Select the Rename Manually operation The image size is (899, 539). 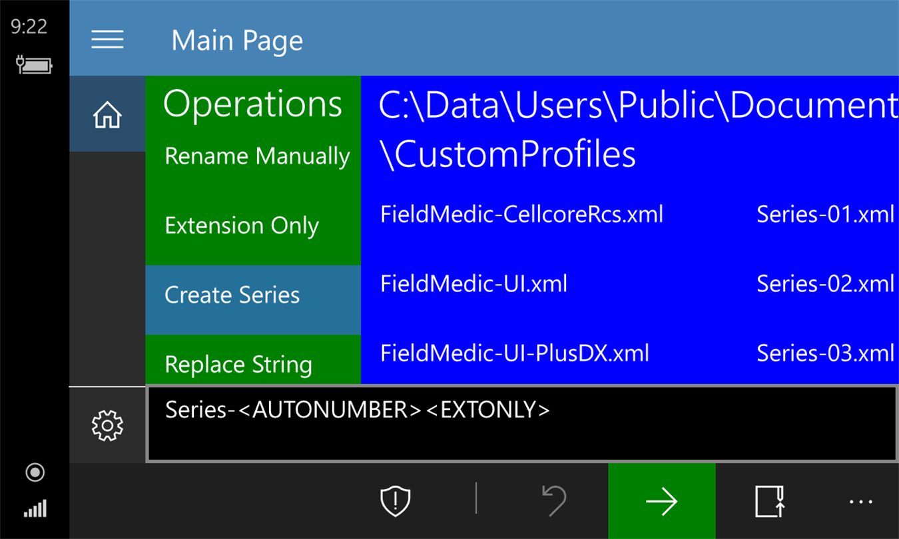256,156
